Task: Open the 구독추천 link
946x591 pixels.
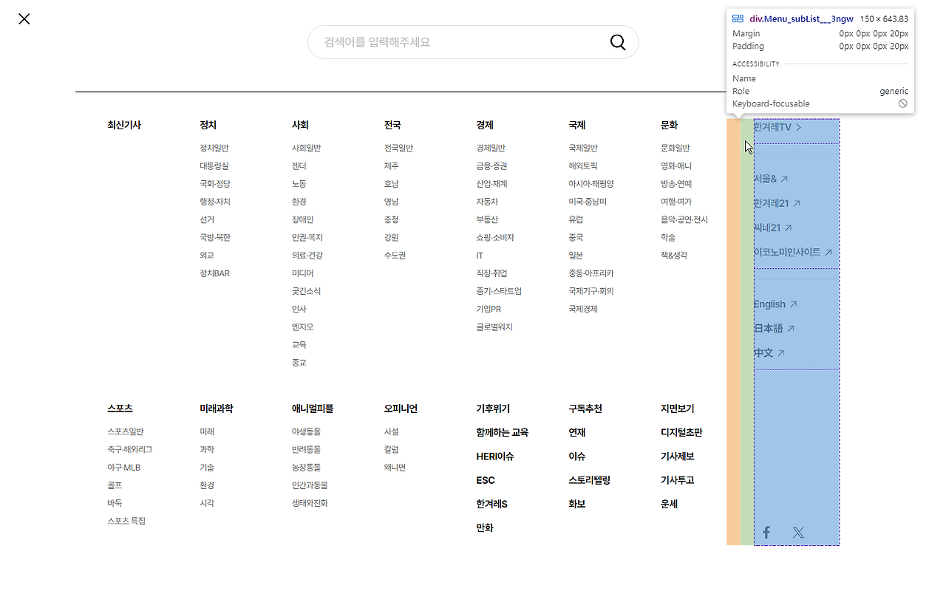Action: point(585,409)
